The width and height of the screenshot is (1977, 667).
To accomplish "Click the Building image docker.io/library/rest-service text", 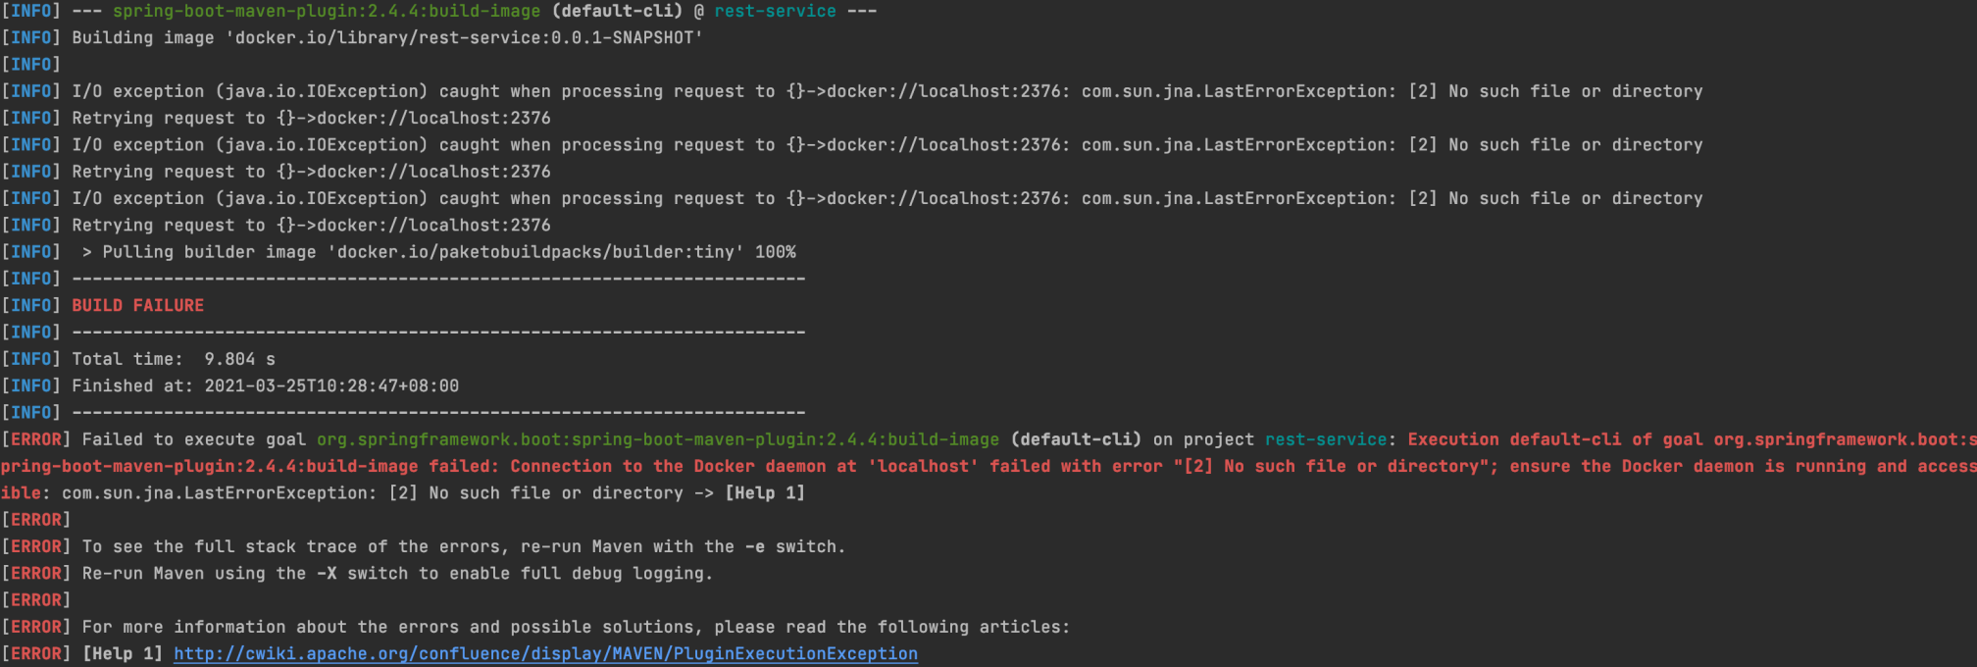I will click(x=386, y=37).
